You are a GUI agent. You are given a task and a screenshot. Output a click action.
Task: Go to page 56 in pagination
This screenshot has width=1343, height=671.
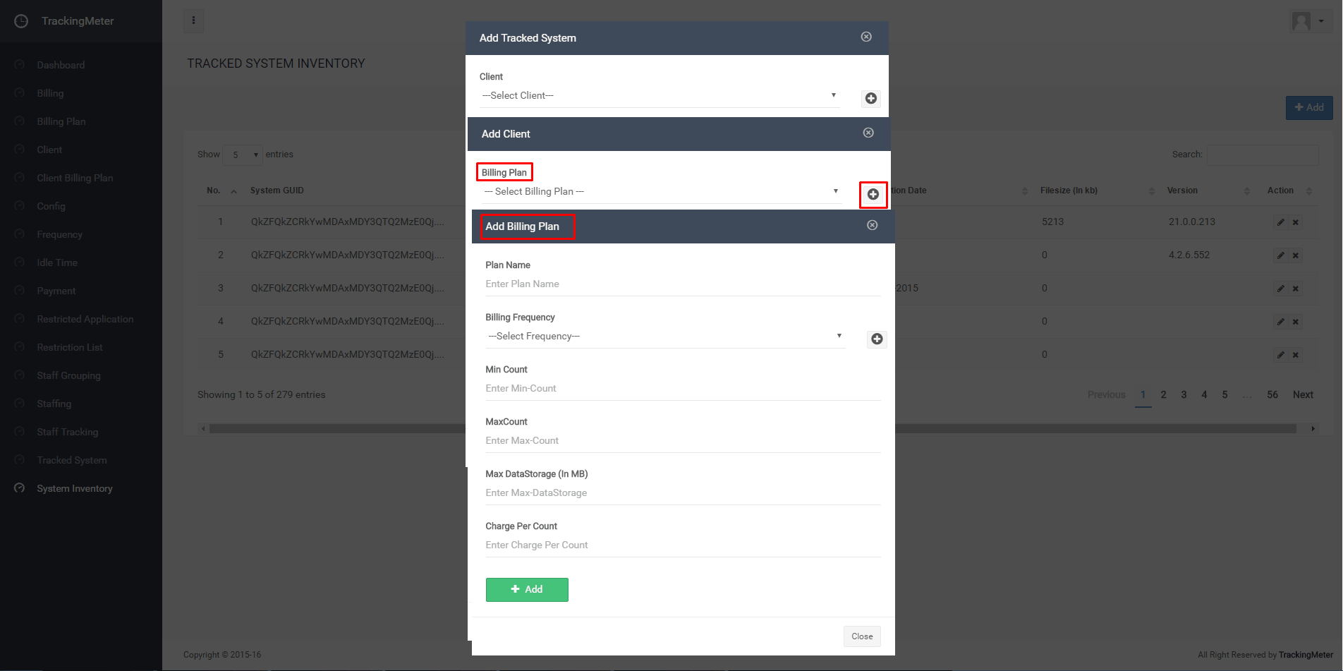click(x=1272, y=394)
